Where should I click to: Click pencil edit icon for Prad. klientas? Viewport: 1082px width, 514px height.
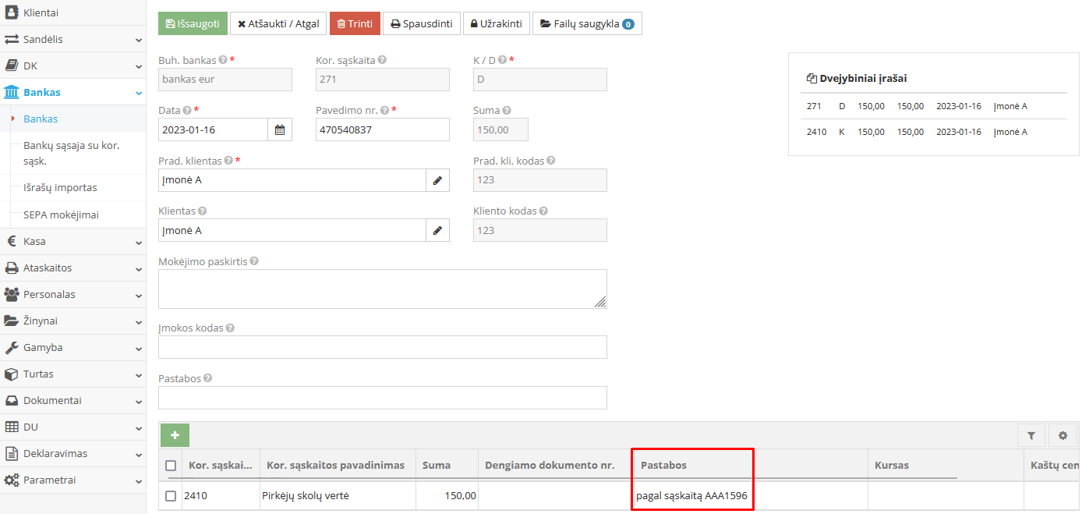pos(437,180)
